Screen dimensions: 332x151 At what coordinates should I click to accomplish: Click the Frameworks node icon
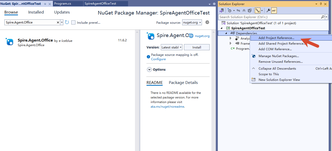point(237,43)
